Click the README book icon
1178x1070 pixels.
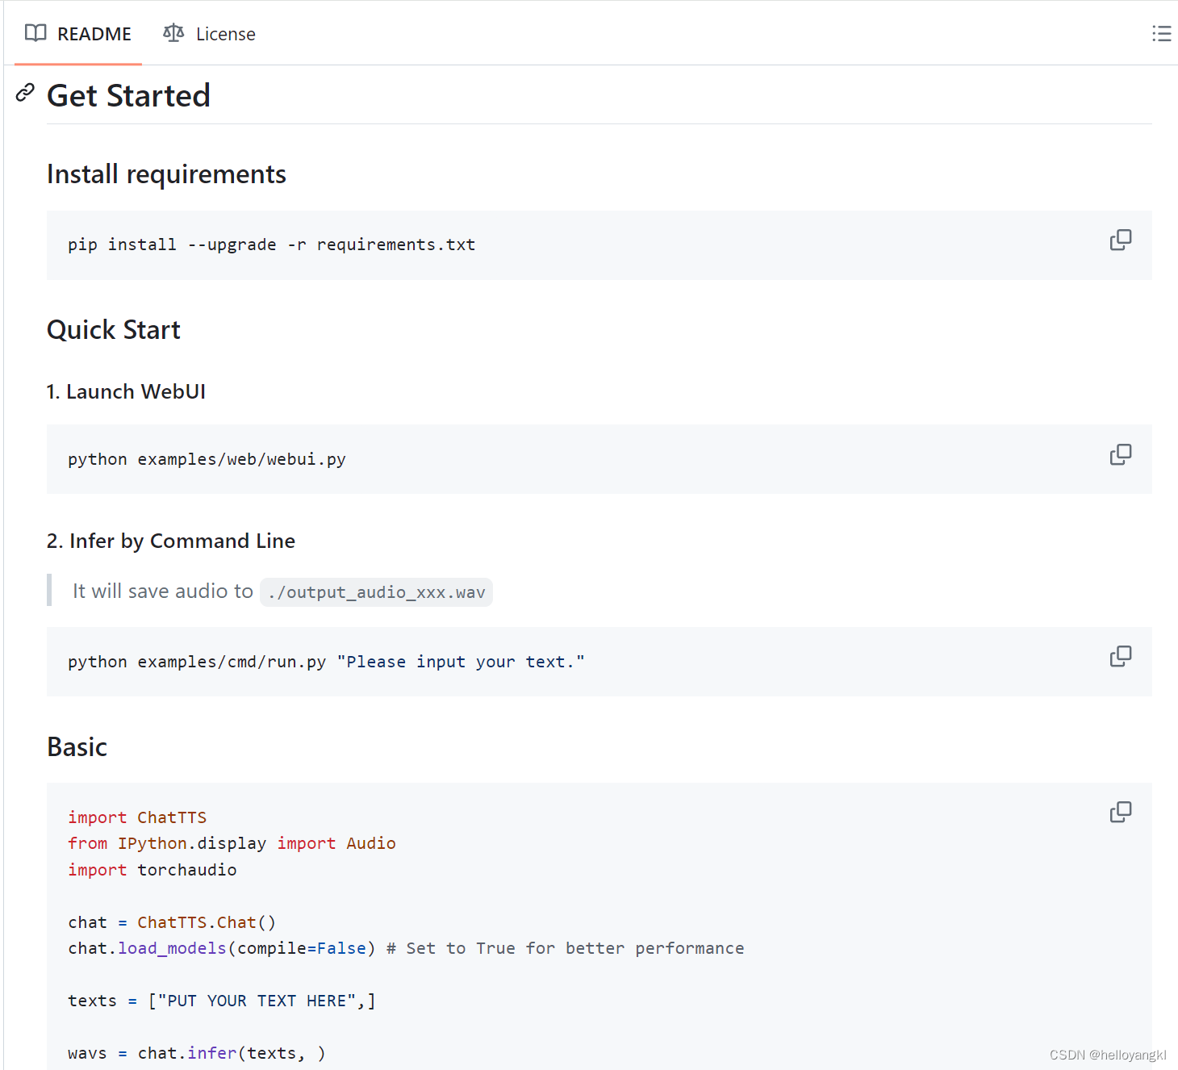36,33
